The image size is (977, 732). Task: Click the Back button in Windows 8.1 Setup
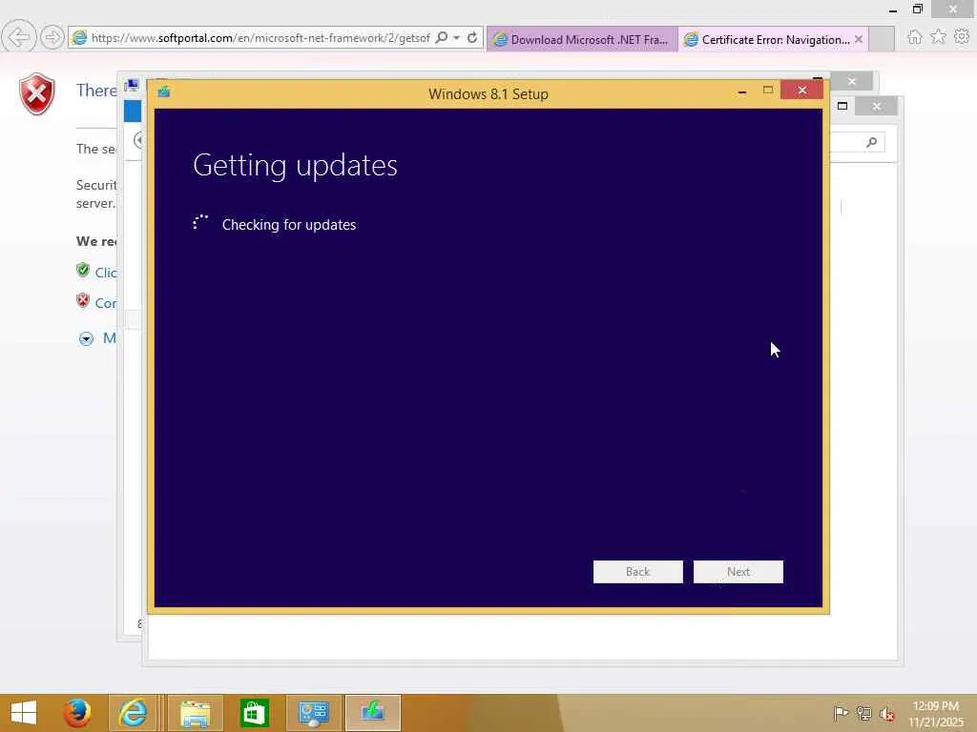(x=637, y=572)
